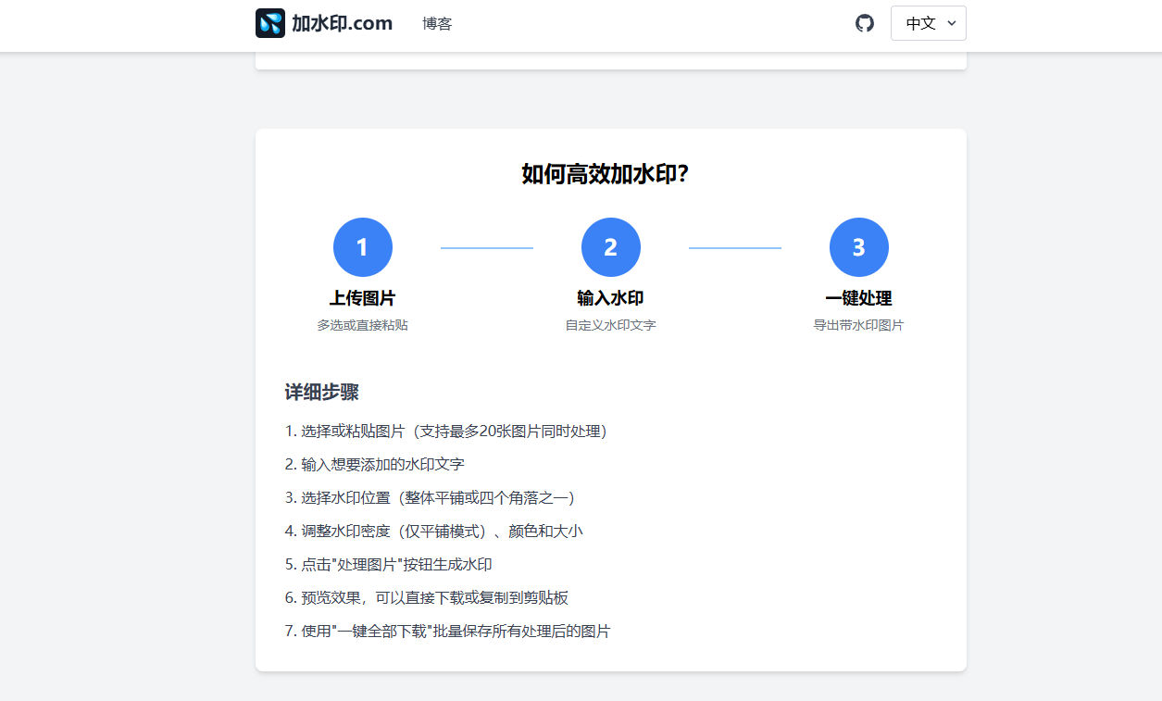Click step 1 about selecting or pasting images
This screenshot has width=1162, height=701.
pos(445,432)
